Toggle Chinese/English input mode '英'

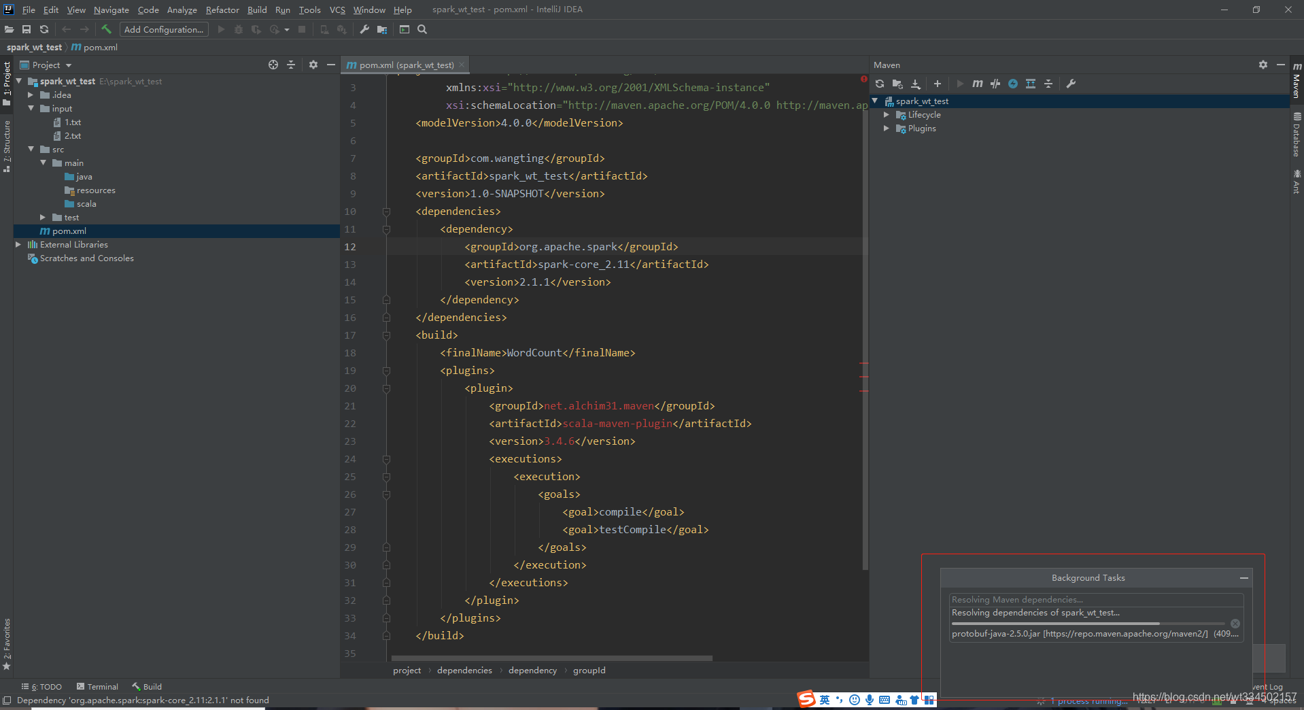click(825, 700)
